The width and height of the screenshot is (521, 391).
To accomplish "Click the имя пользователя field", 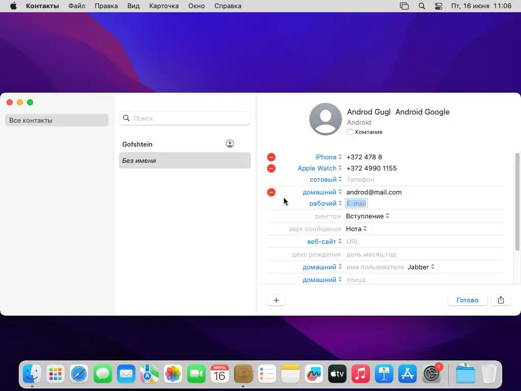I will (x=375, y=267).
